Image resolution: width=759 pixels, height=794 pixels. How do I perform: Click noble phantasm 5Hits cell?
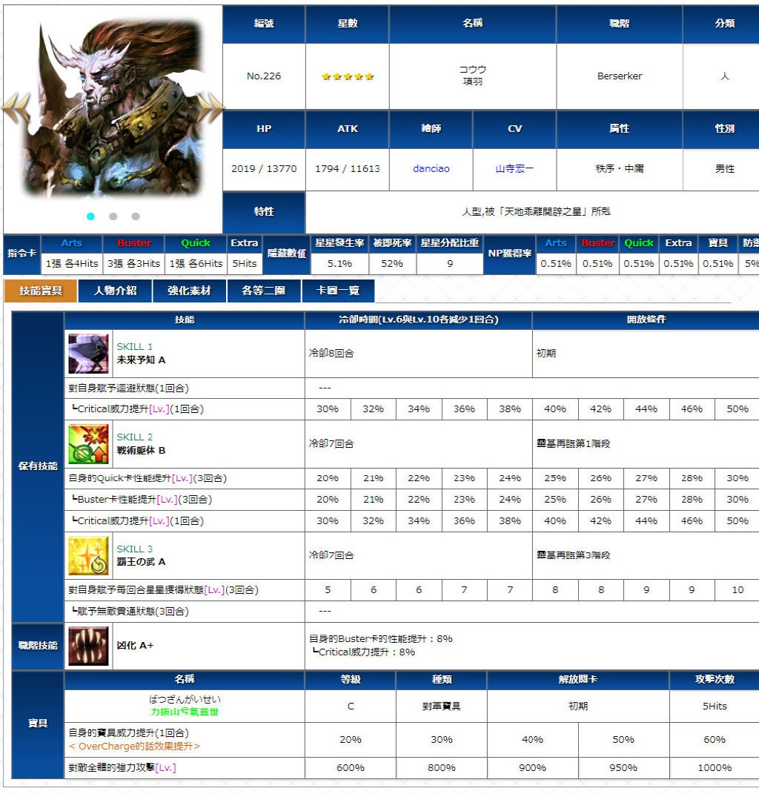[715, 706]
